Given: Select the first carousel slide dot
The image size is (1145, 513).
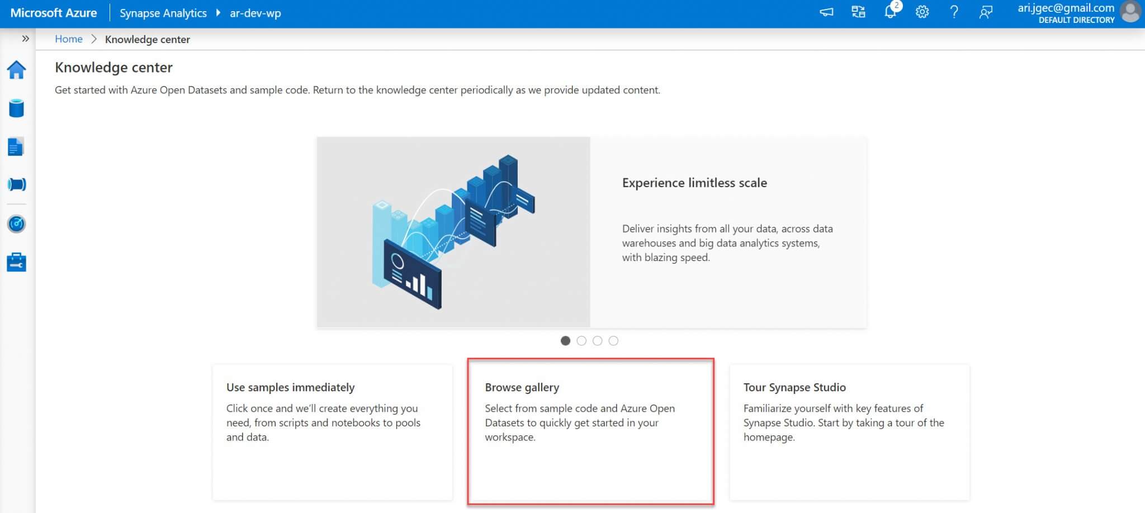Looking at the screenshot, I should (565, 341).
